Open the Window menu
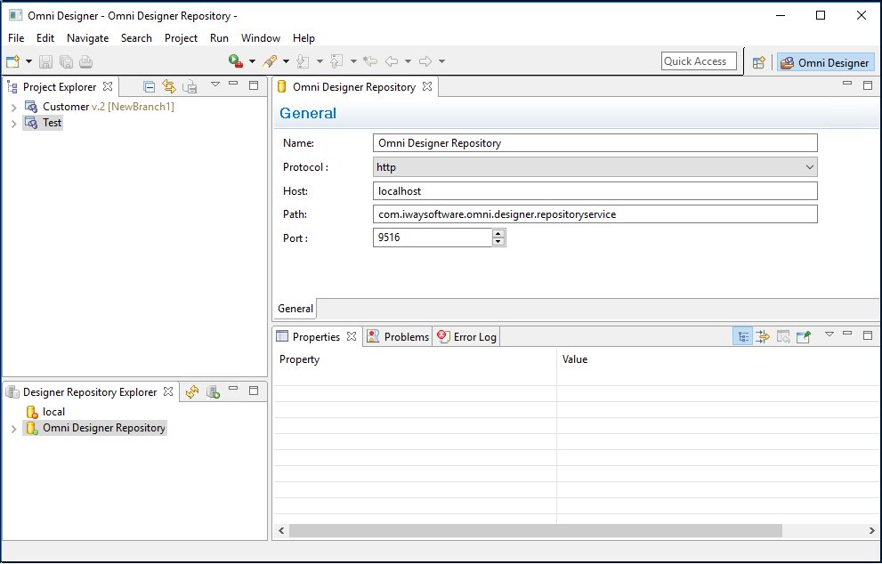Screen dimensions: 882x564 (261, 38)
